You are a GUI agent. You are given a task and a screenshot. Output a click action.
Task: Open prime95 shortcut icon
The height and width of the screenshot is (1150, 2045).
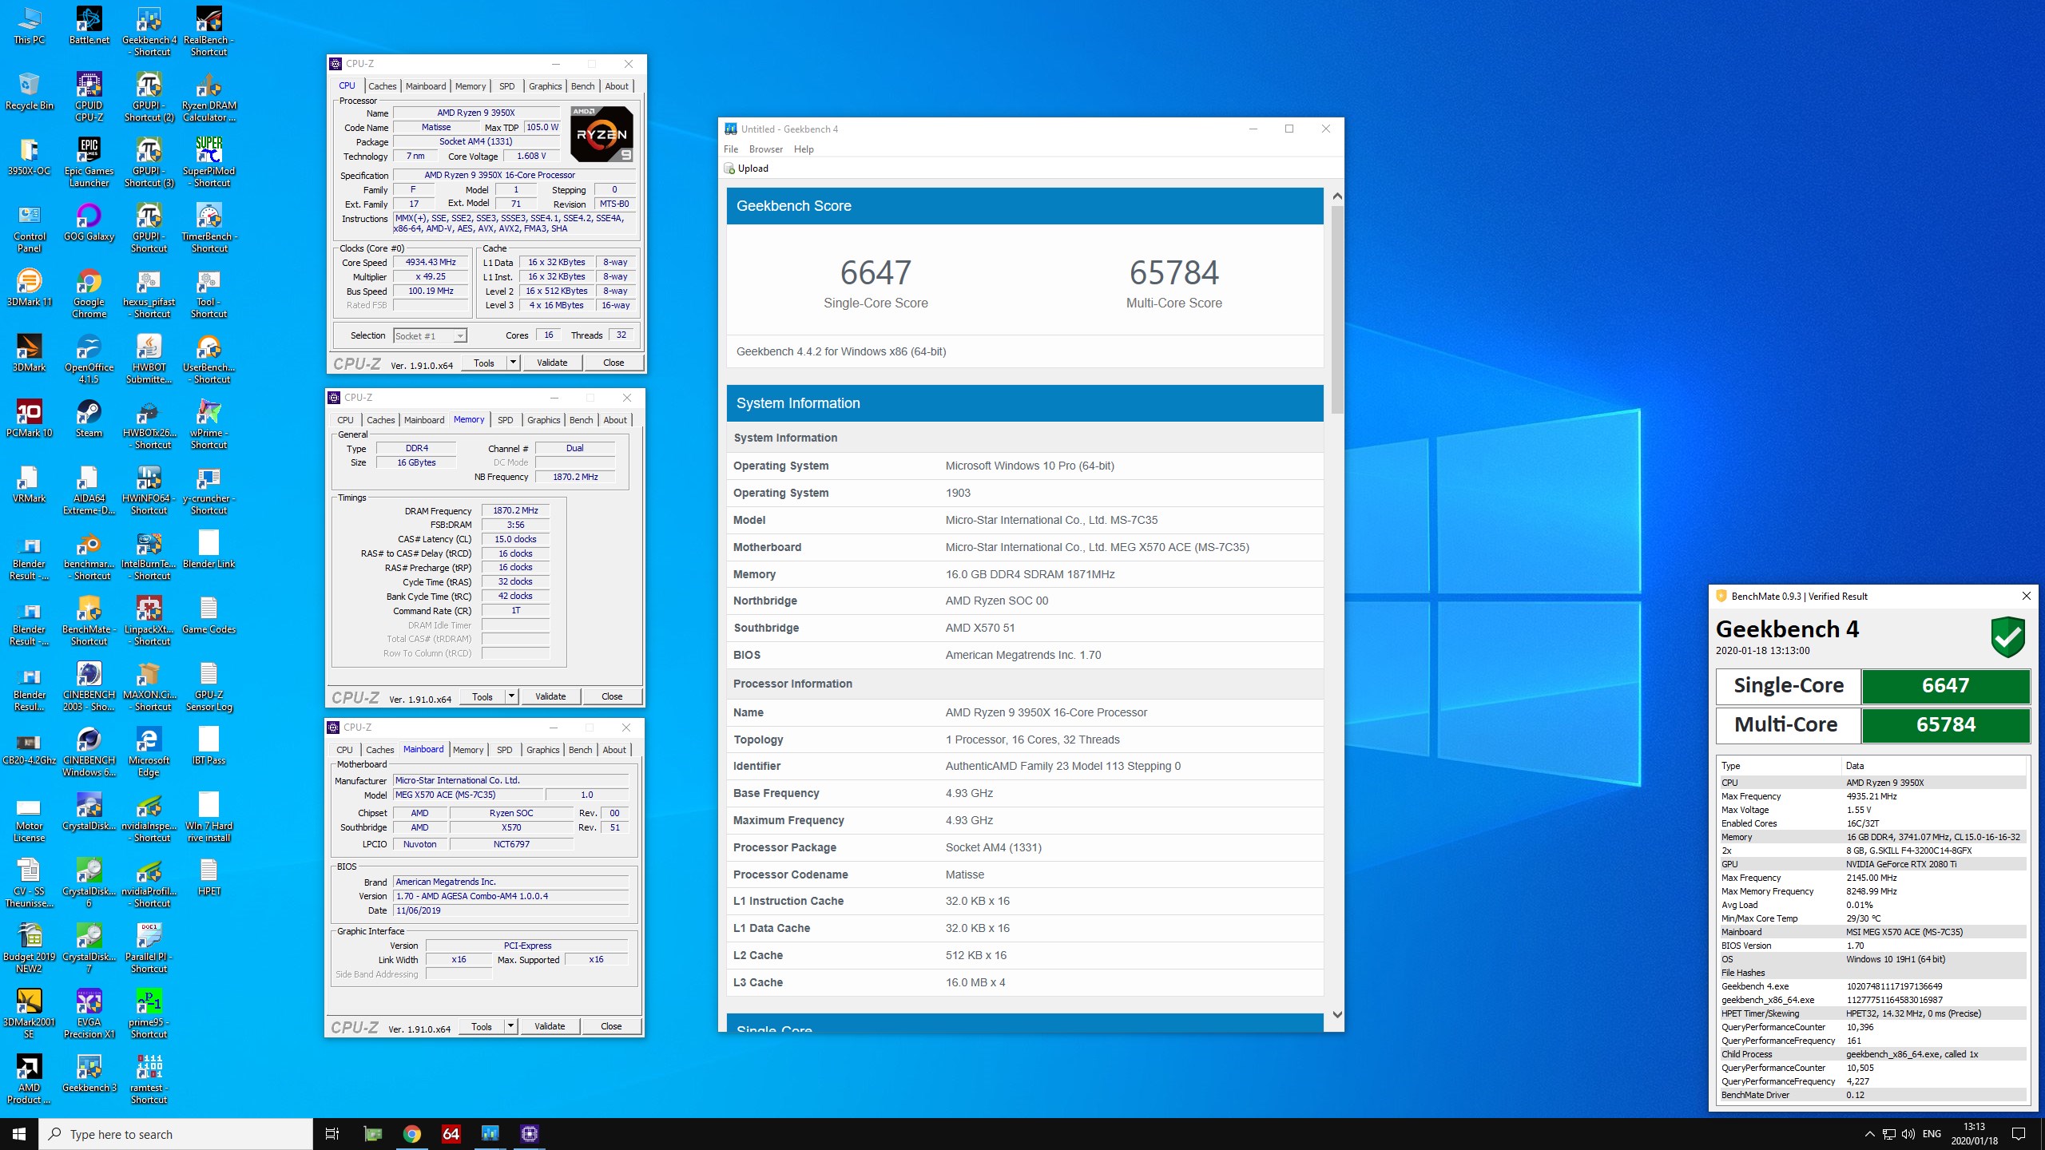149,1014
